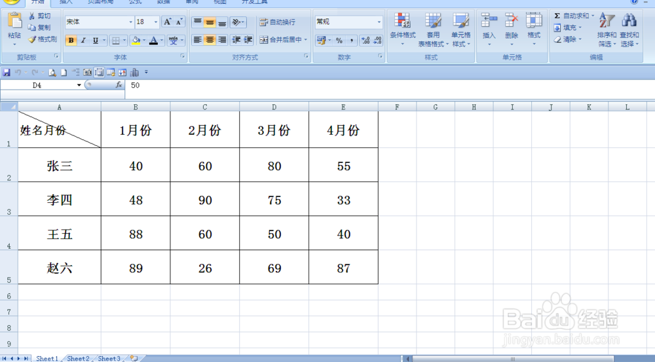Apply the yellow fill color bucket
The image size is (655, 362).
point(136,41)
